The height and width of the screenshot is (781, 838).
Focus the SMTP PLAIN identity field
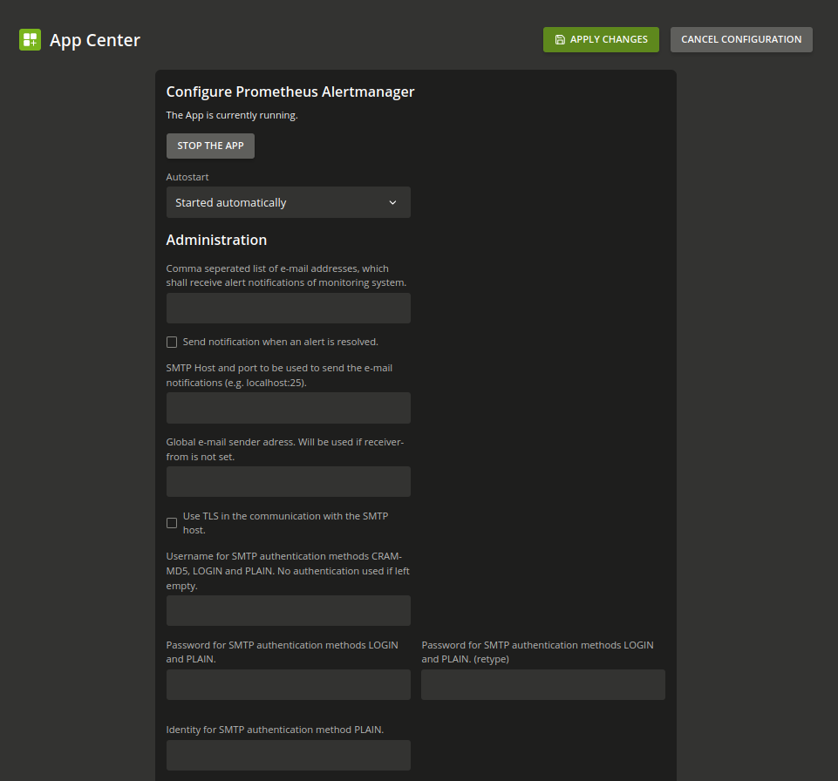pos(288,756)
